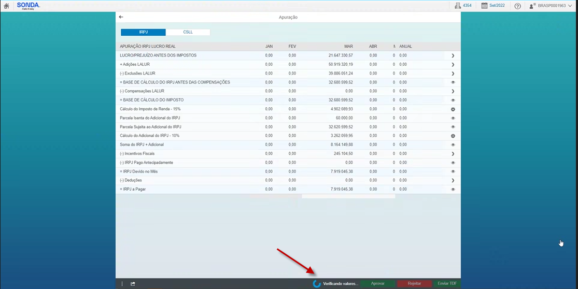This screenshot has width=578, height=289.
Task: Click the company building icon 4354
Action: [x=458, y=6]
